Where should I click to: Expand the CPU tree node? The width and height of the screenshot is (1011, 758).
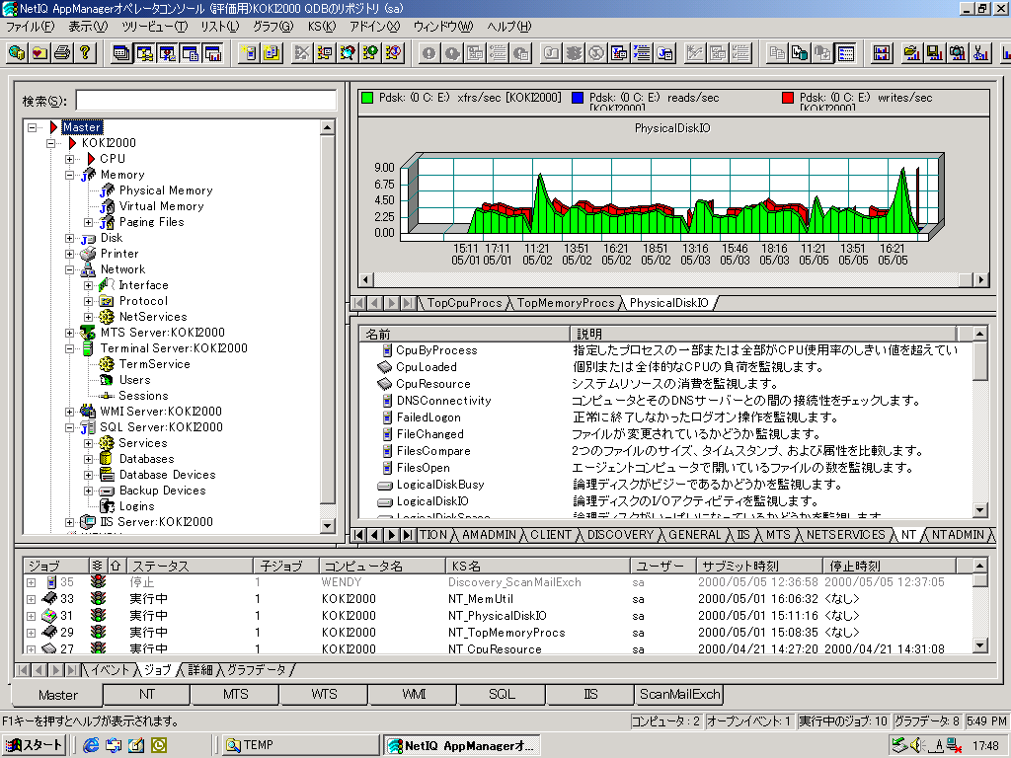click(x=70, y=159)
